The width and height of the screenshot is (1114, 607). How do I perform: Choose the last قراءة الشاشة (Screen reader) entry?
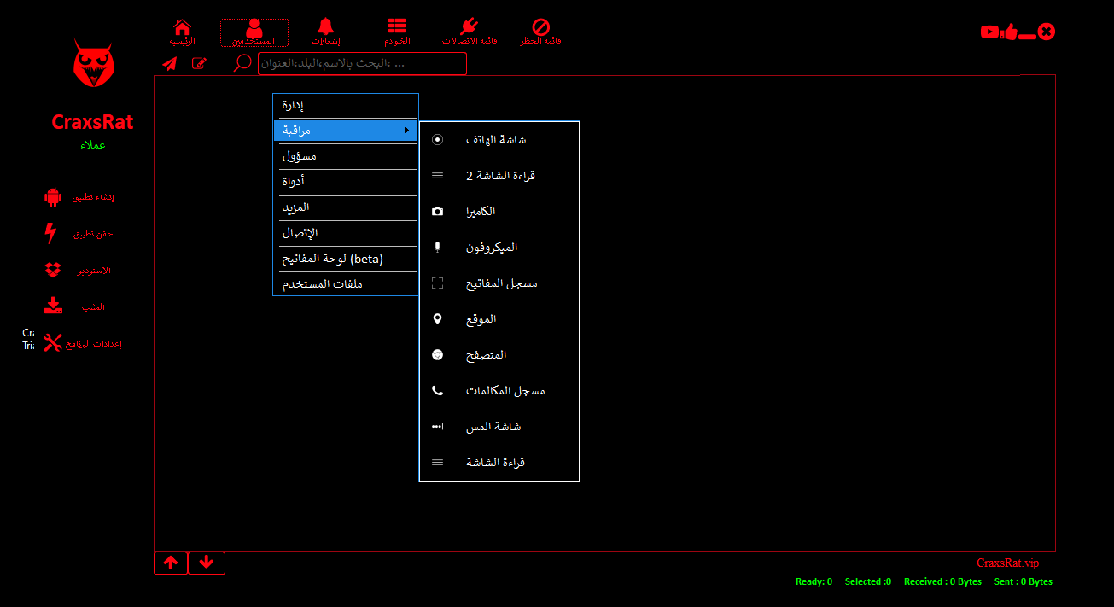(499, 463)
